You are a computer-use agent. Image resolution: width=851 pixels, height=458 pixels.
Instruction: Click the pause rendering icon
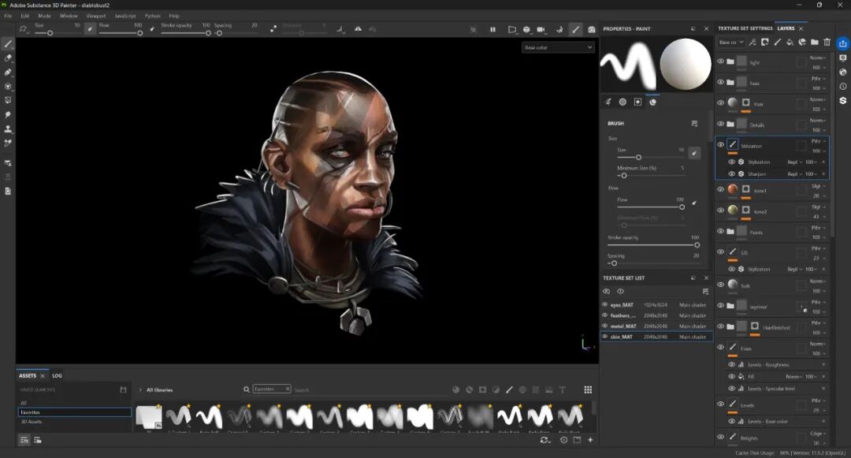pos(492,29)
